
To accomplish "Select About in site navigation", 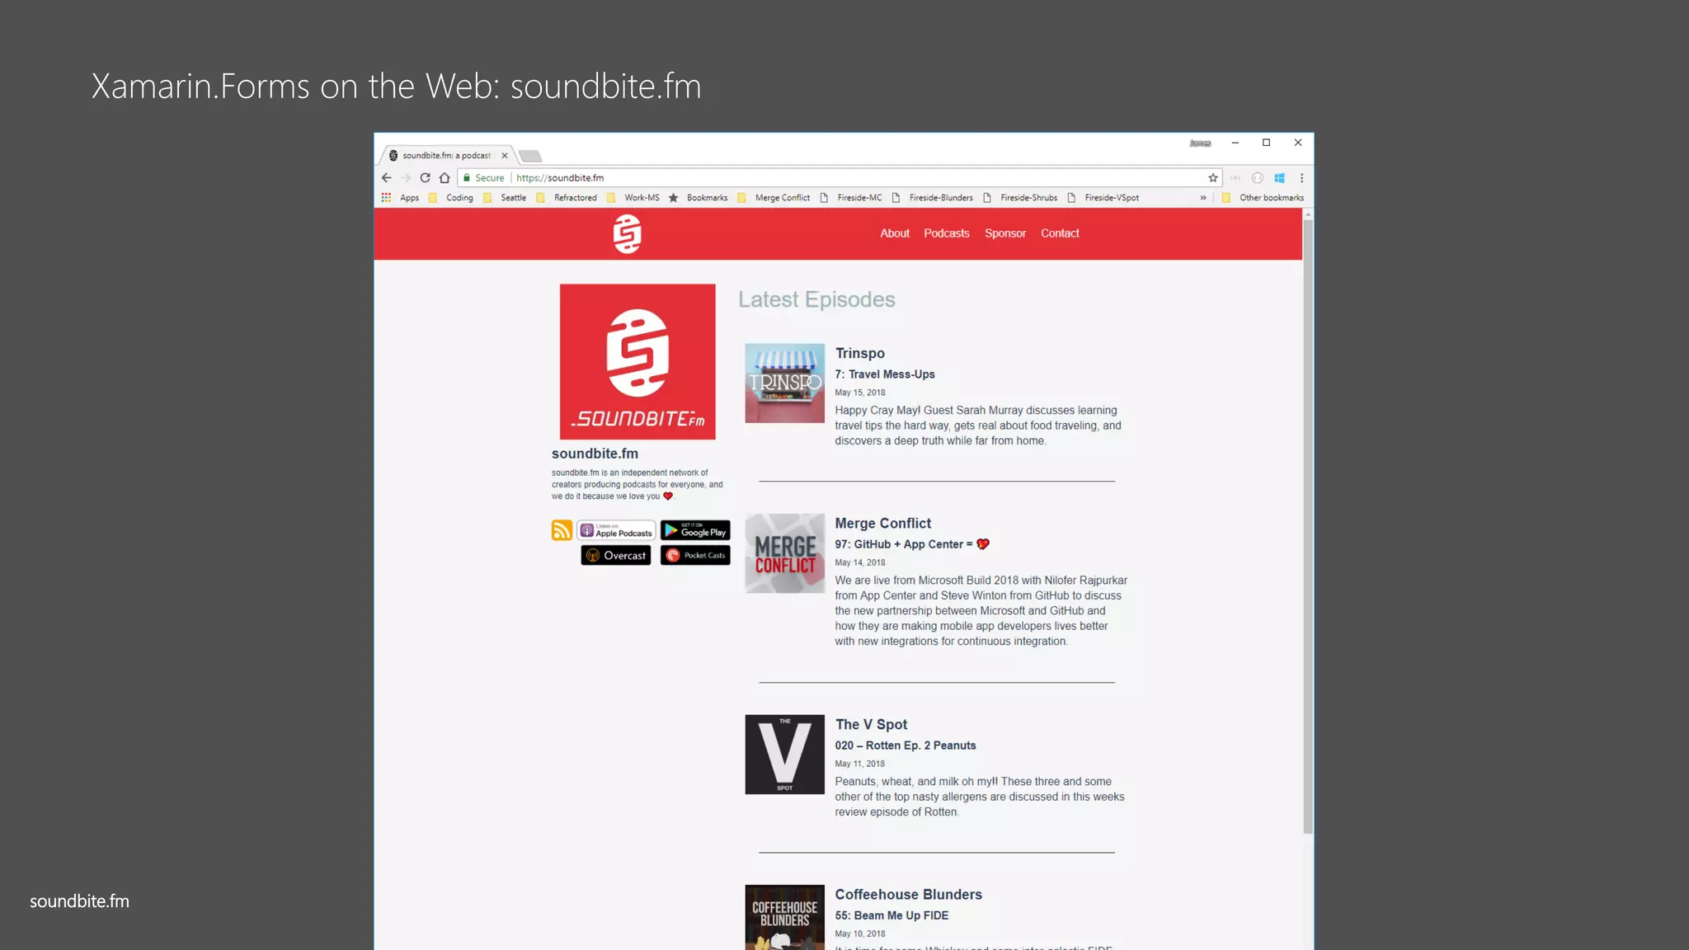I will pos(895,233).
